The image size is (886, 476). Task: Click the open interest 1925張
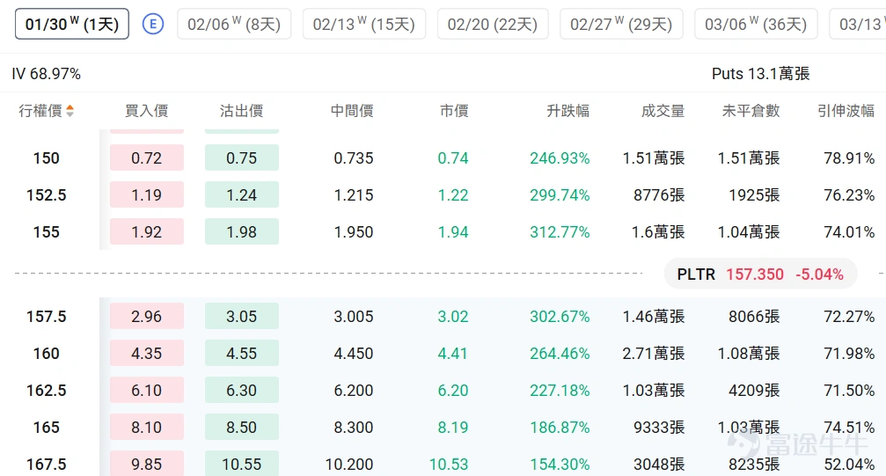(x=754, y=195)
